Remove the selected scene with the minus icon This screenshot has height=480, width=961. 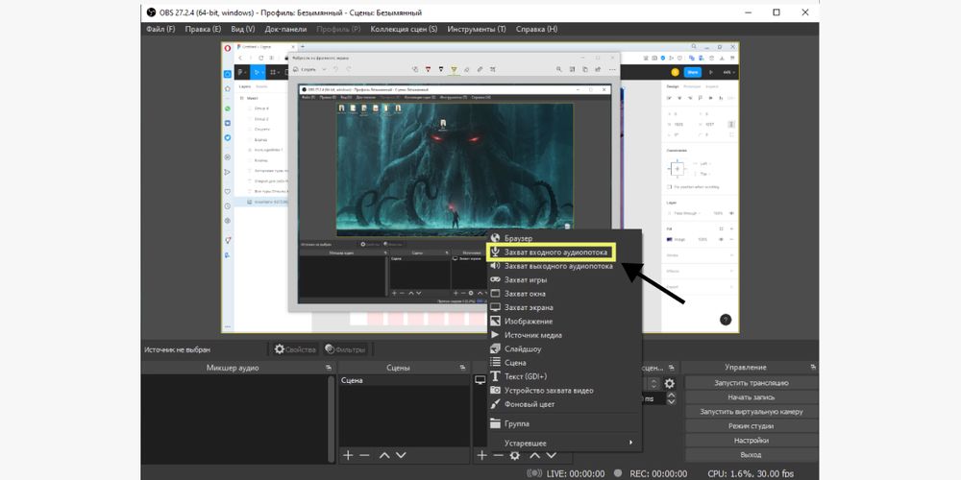[364, 455]
